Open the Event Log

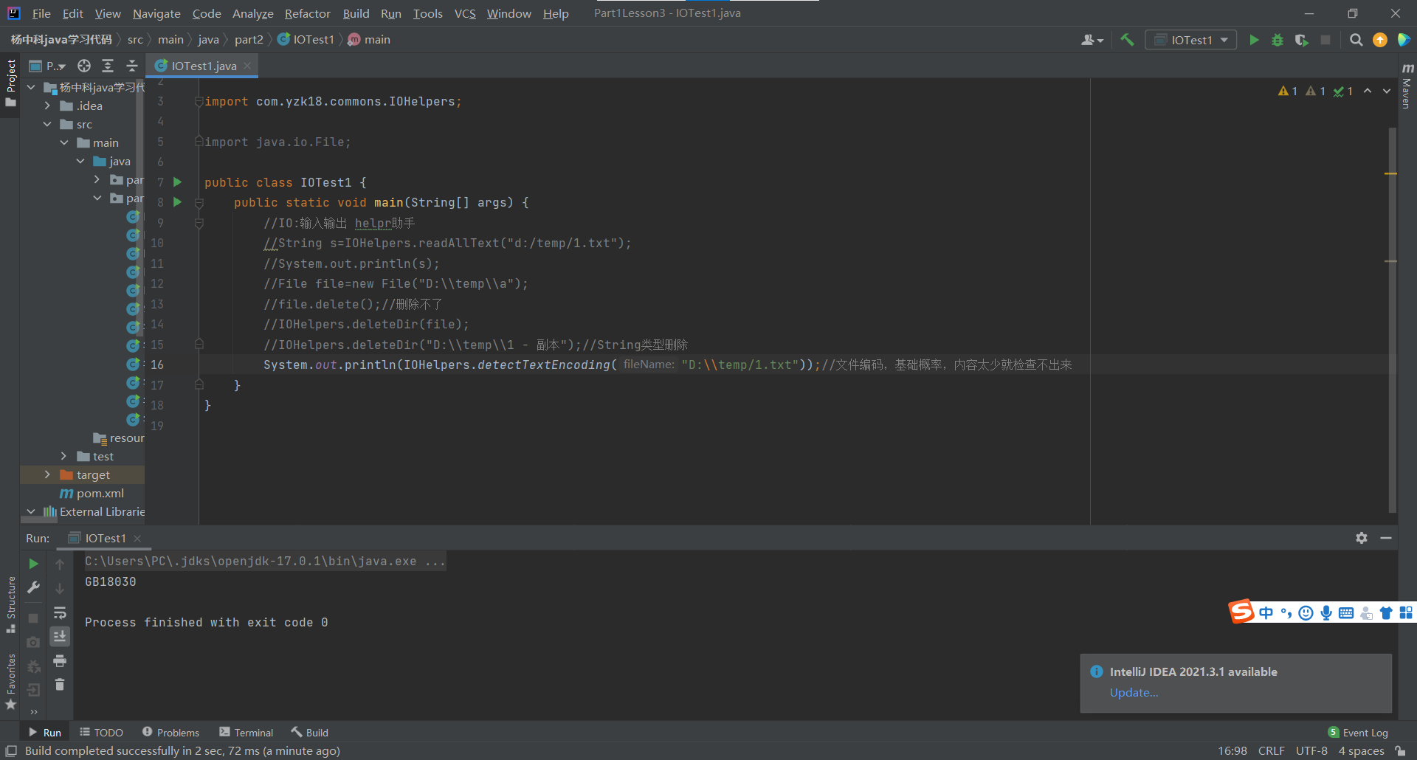coord(1365,731)
